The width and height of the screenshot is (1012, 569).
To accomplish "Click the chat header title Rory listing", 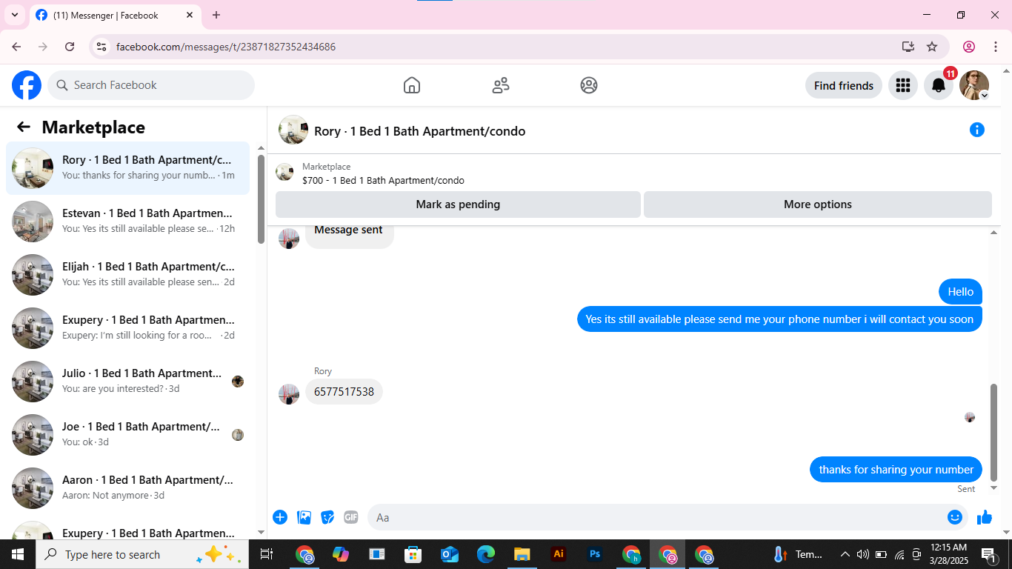I will coord(420,131).
